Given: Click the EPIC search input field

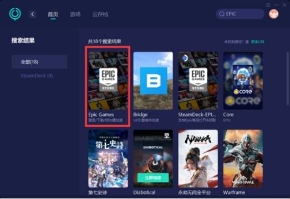Looking at the screenshot, I should click(x=240, y=14).
